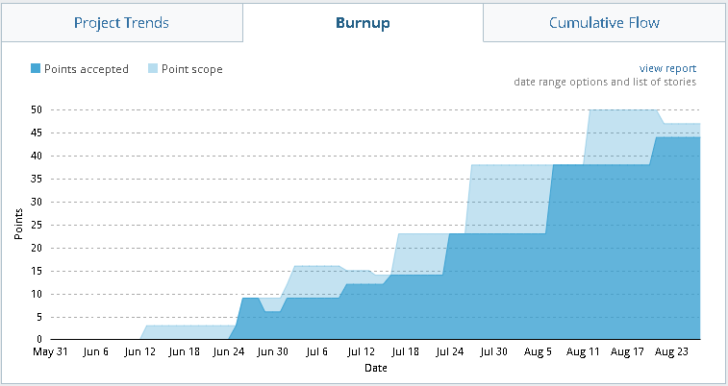Click the '45' points axis value

coord(37,133)
